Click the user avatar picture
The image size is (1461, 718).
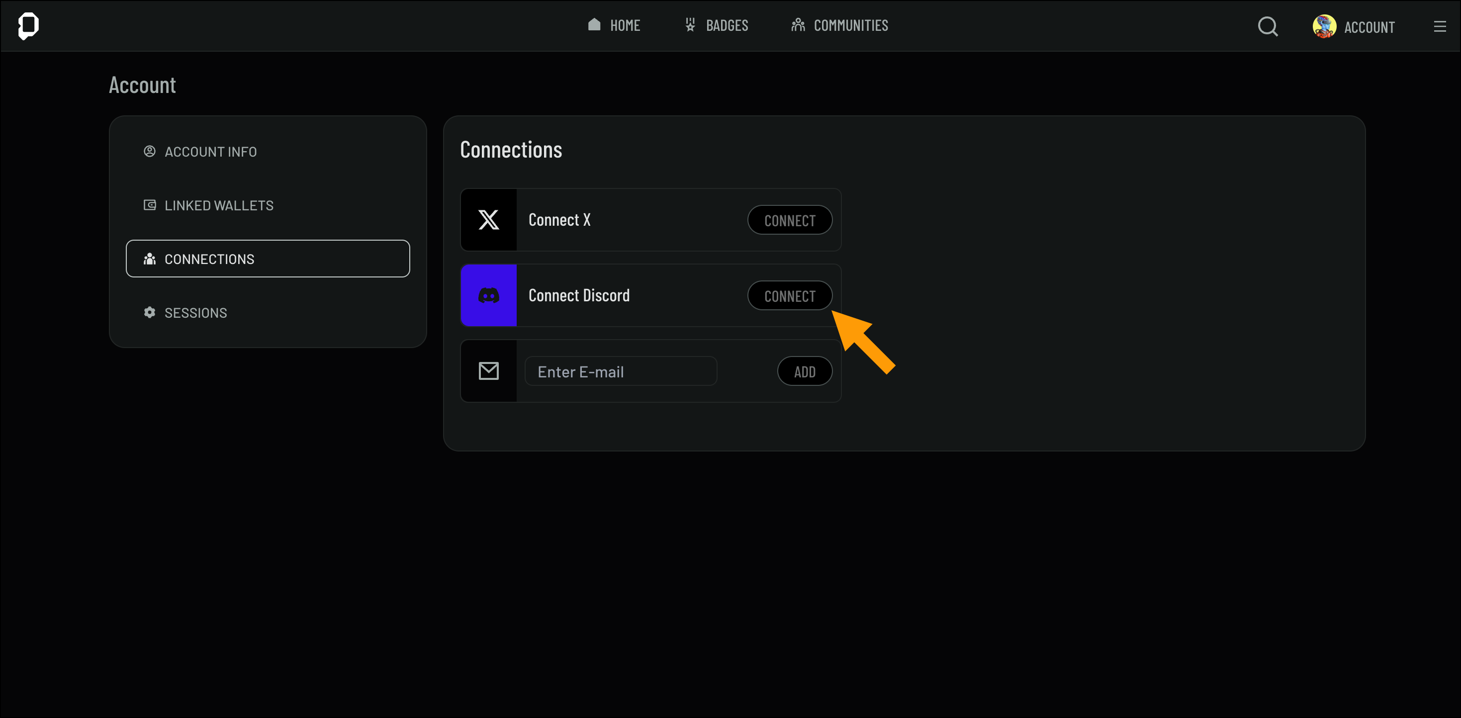coord(1324,26)
